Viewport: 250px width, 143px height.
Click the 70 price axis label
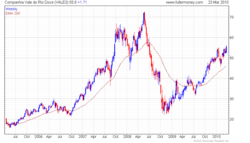click(232, 17)
